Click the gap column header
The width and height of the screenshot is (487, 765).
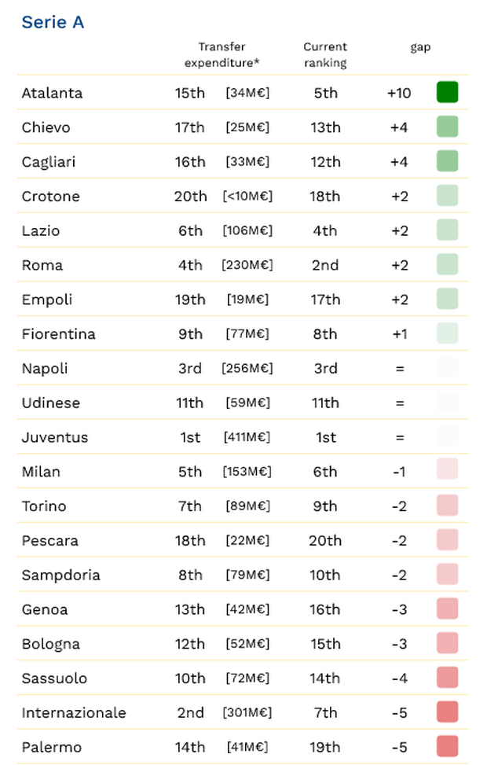(420, 47)
